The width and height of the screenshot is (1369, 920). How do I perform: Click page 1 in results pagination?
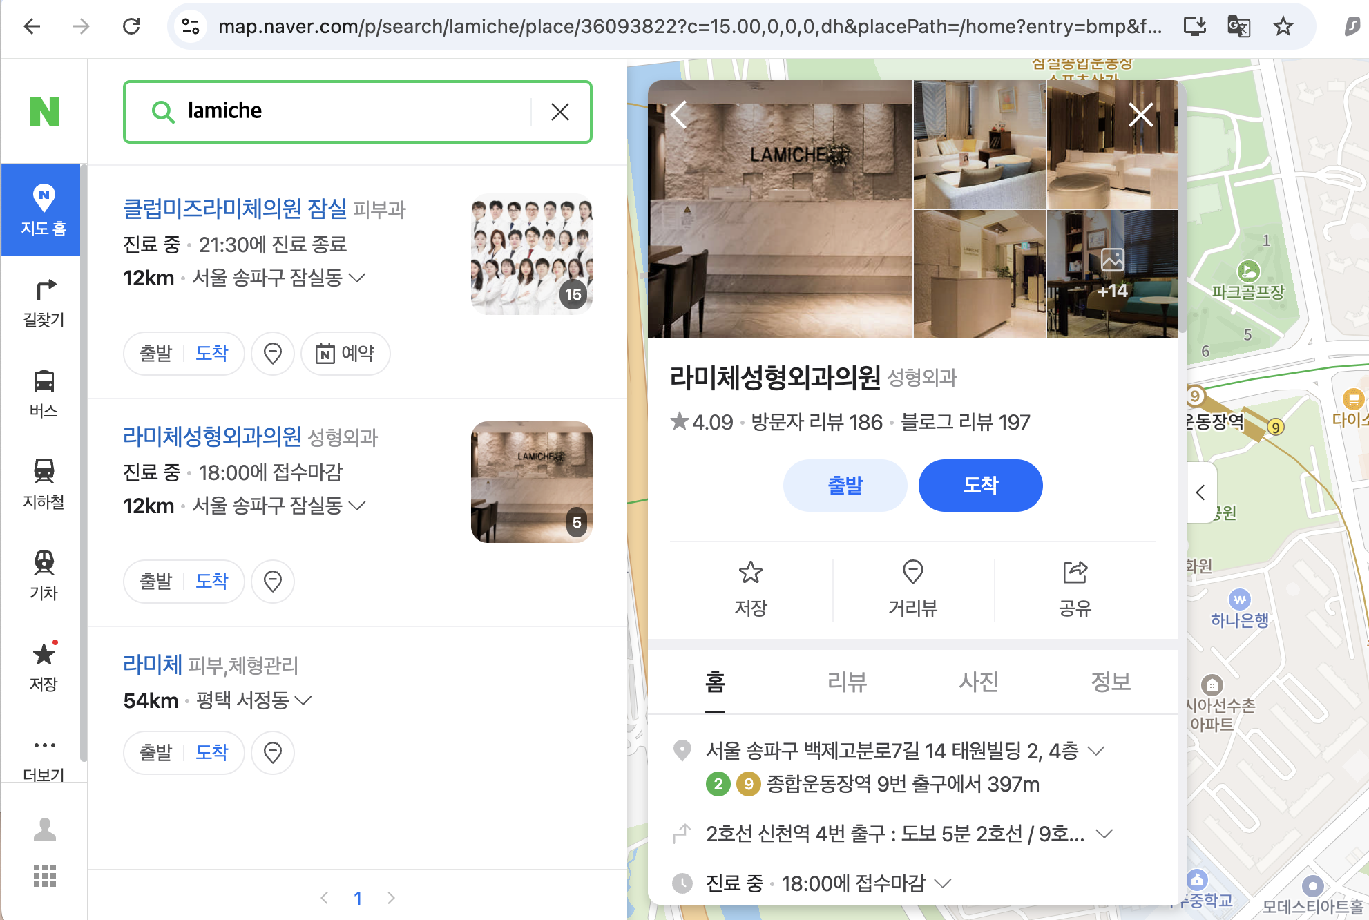pos(358,898)
